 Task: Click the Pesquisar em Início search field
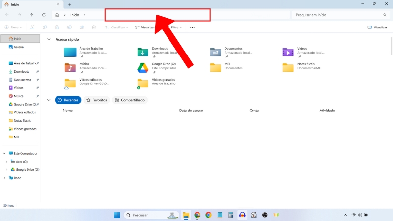339,15
